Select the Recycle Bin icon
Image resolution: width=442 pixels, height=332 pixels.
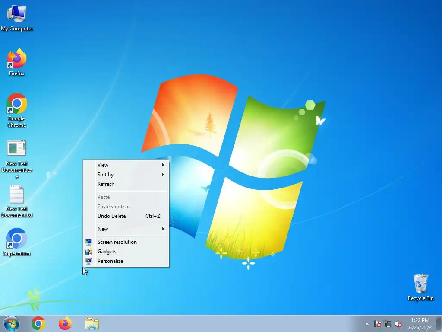pos(420,287)
